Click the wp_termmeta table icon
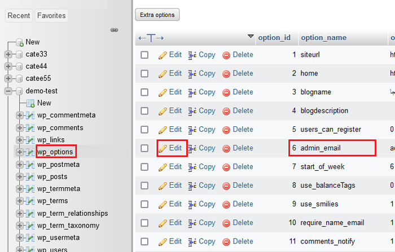This screenshot has height=252, width=395. 30,189
